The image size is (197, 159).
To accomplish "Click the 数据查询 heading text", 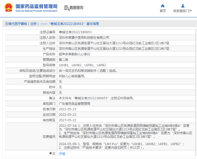I will click(x=76, y=8).
